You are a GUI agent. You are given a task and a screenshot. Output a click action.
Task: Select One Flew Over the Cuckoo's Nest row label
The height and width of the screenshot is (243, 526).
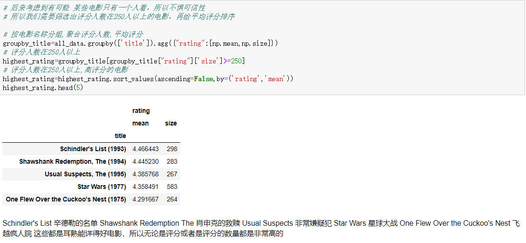click(66, 199)
